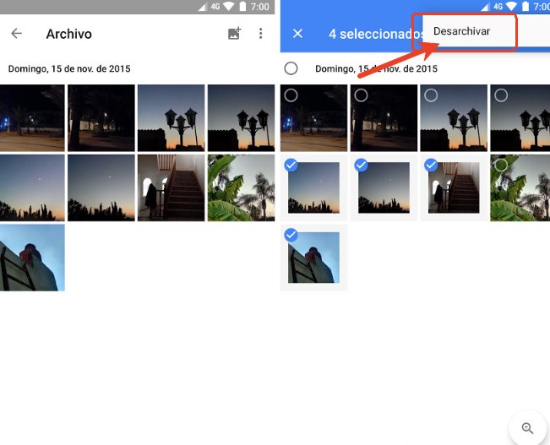
Task: Open the palm leaves photo in left panel
Action: 241,187
